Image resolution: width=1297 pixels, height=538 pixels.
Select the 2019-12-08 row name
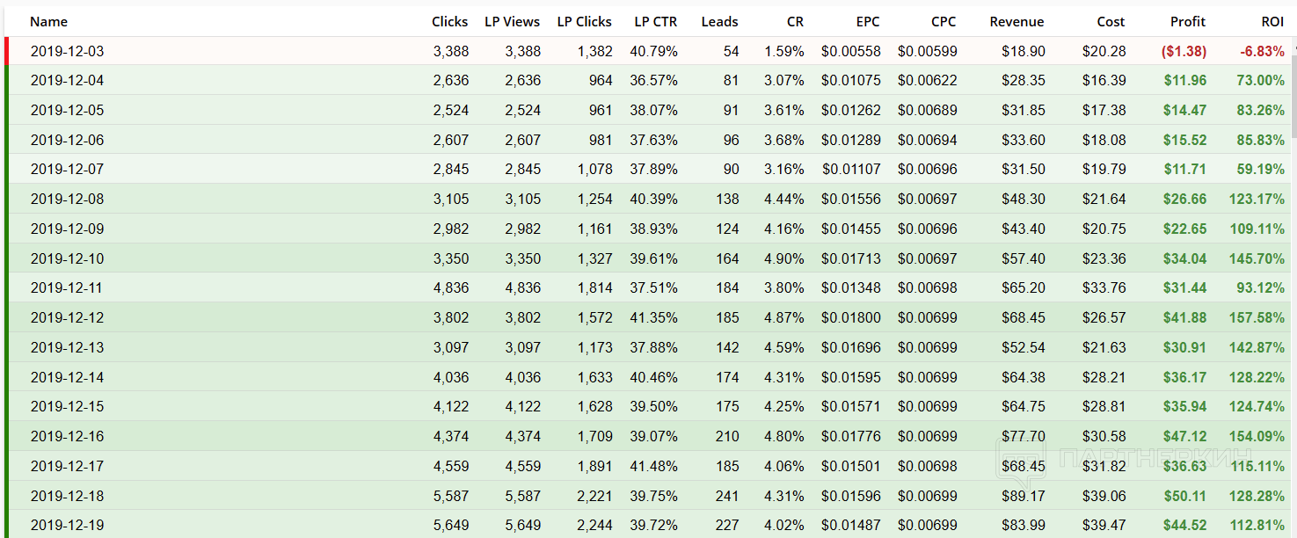(67, 200)
